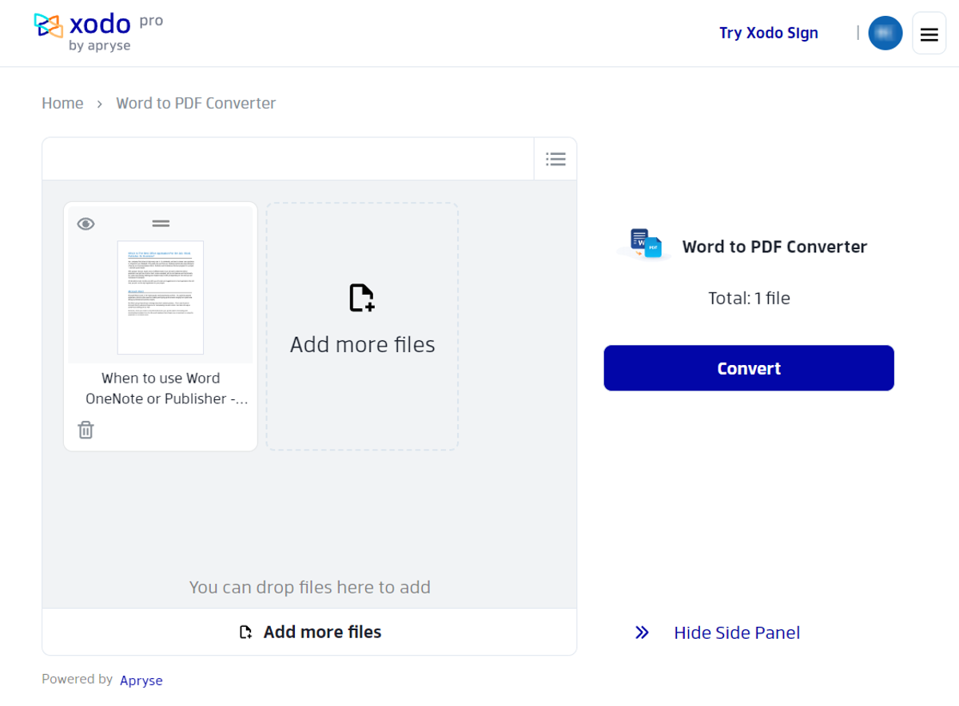Open the Word to PDF converter tool icon
Viewport: 959px width, 706px height.
(x=644, y=244)
